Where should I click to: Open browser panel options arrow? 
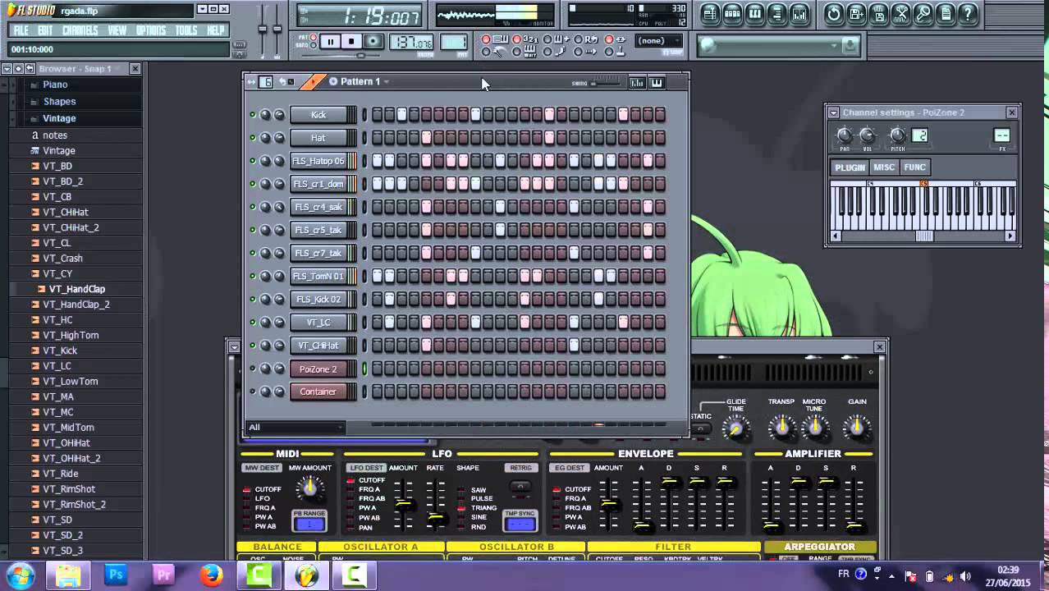click(7, 69)
